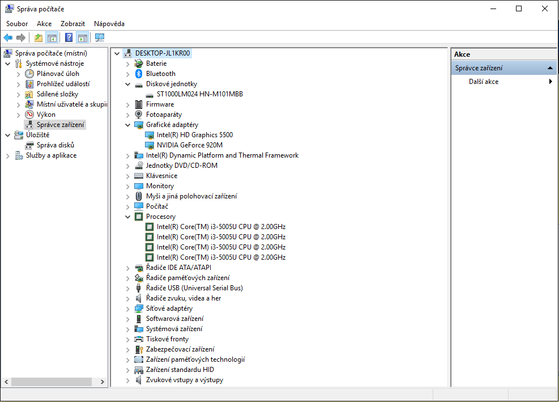This screenshot has height=402, width=559.
Task: Select the Fotoaparáty camera icon
Action: (139, 115)
